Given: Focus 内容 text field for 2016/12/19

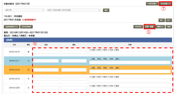Looking at the screenshot, I should point(130,80).
